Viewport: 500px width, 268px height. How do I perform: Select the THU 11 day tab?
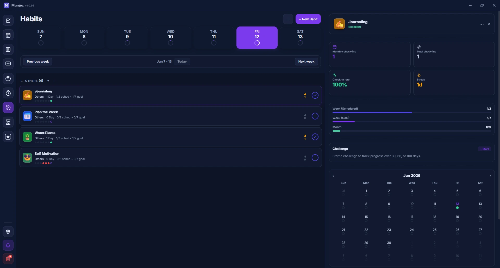tap(214, 38)
